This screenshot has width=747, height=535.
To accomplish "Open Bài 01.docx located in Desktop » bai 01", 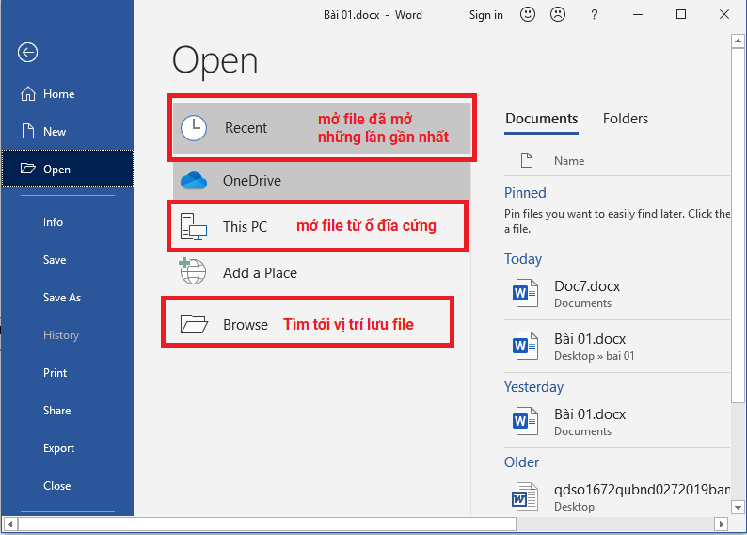I will 616,347.
